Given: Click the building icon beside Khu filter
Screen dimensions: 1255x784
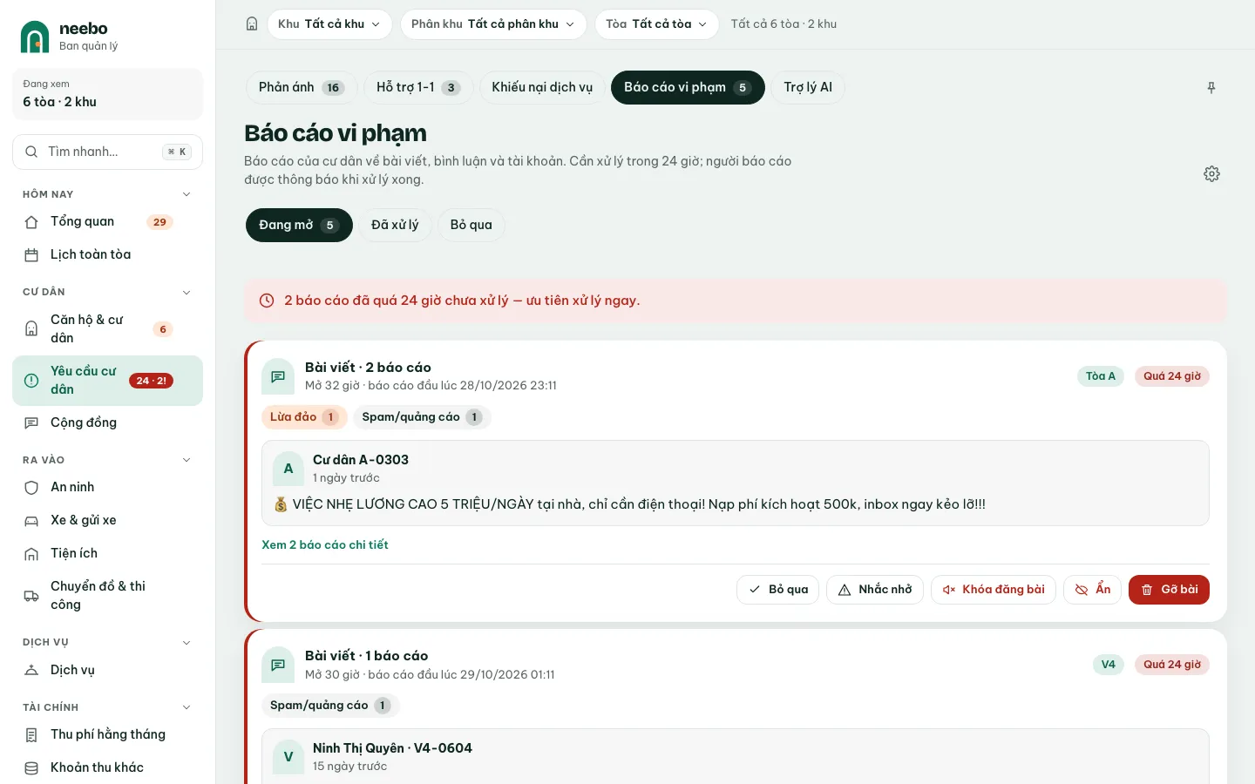Looking at the screenshot, I should coord(252,24).
